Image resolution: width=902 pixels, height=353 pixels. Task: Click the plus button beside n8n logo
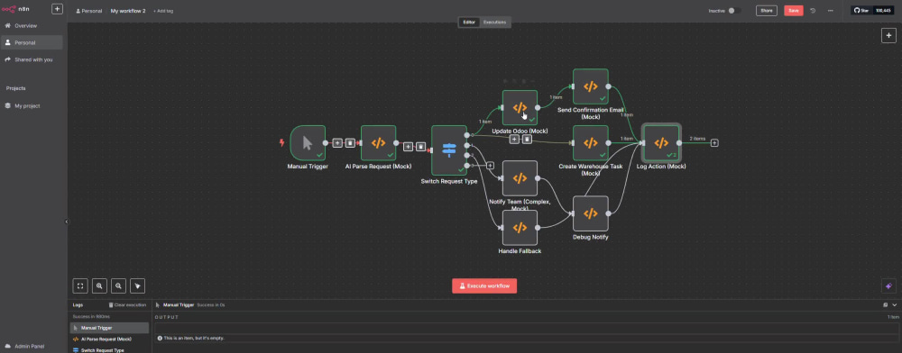pyautogui.click(x=57, y=9)
